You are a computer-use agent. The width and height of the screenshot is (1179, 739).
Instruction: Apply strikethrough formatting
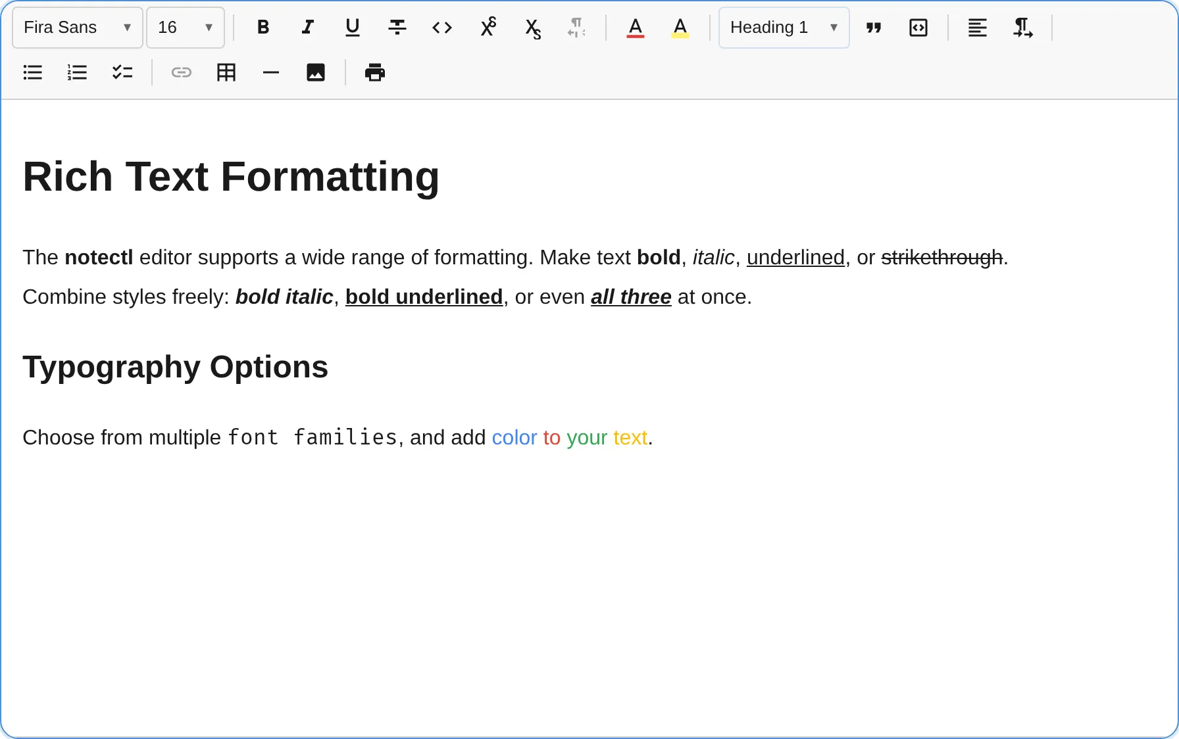[x=397, y=28]
